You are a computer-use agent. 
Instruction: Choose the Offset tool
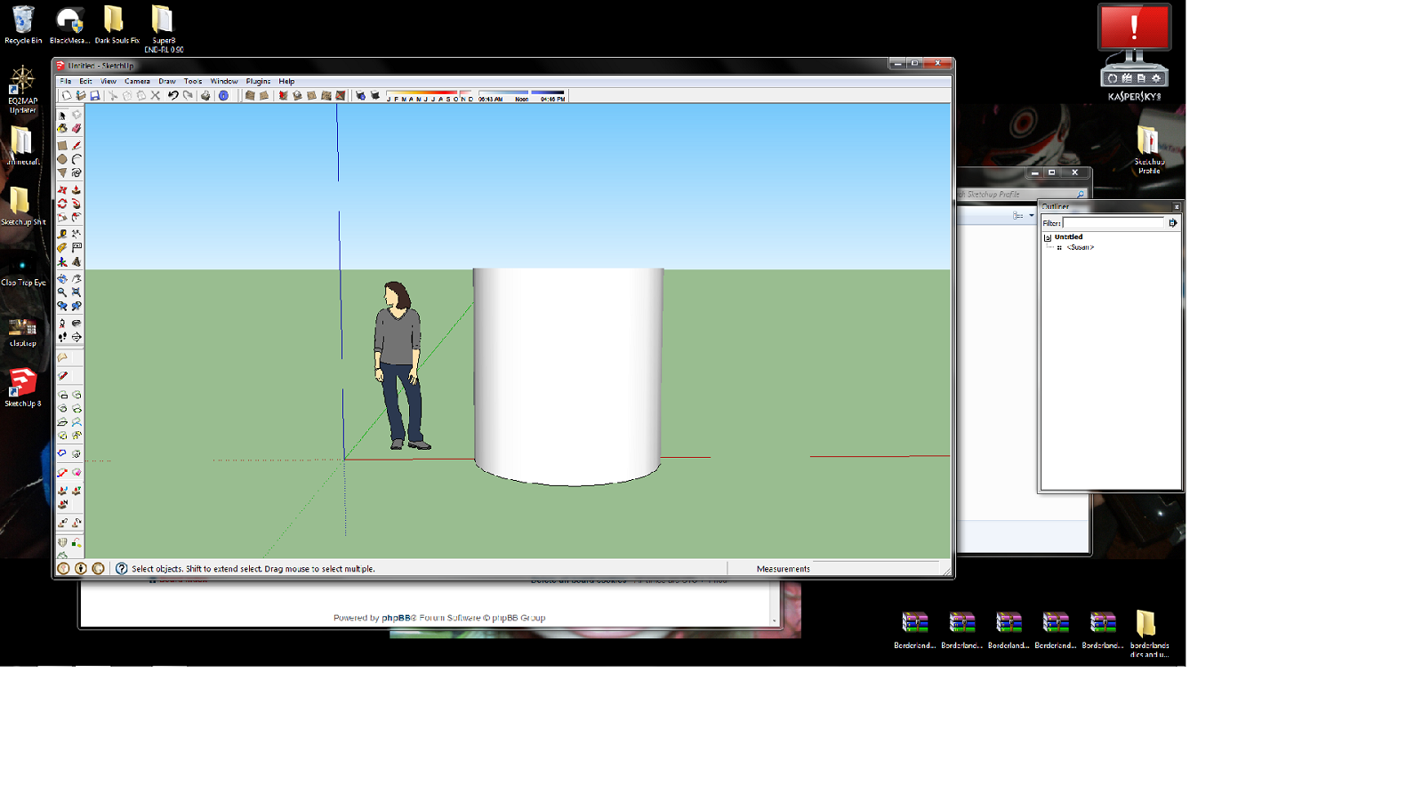tap(76, 217)
